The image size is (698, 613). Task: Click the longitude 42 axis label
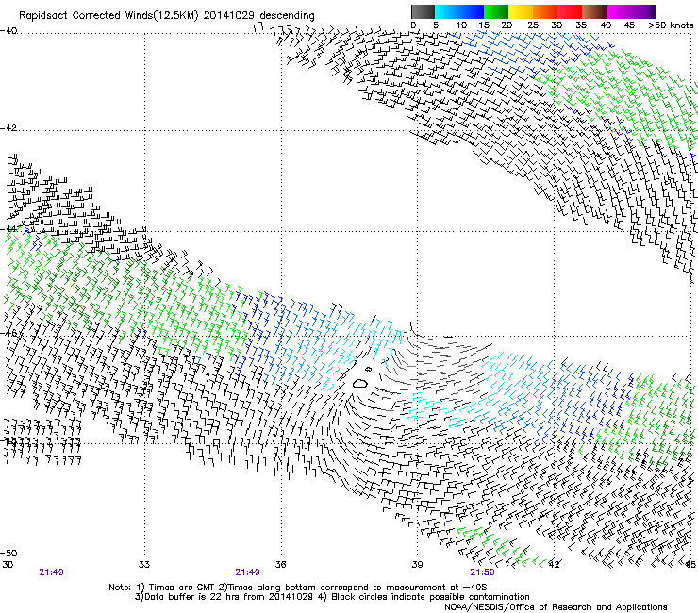click(x=554, y=565)
